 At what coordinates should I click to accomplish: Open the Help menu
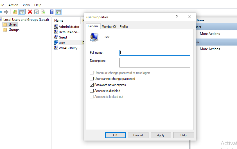tap(38, 5)
